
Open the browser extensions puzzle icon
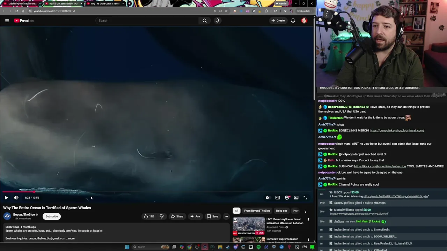pyautogui.click(x=266, y=11)
